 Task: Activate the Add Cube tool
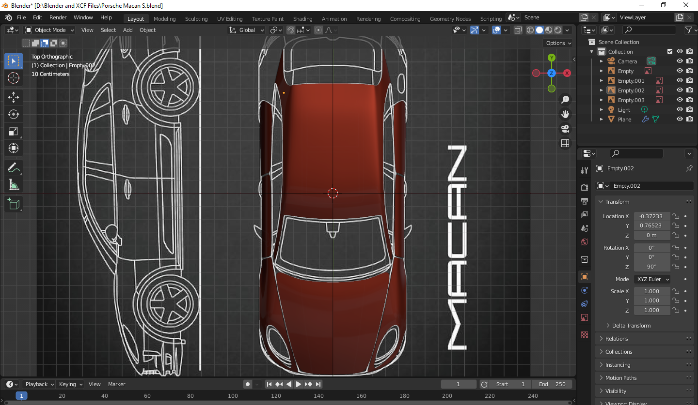[14, 204]
